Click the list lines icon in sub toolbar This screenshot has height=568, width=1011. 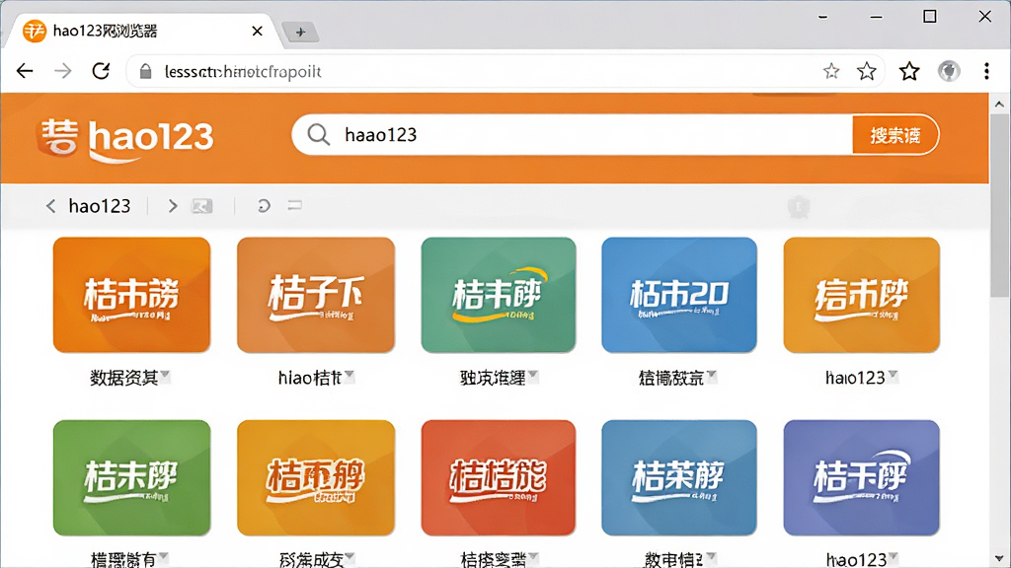click(294, 205)
